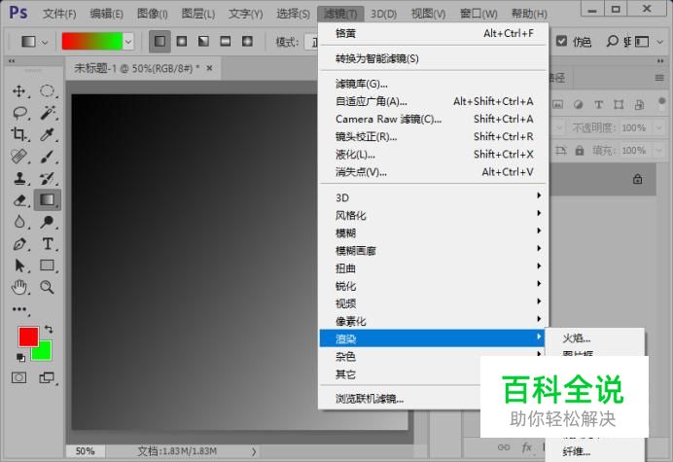The width and height of the screenshot is (673, 462).
Task: Choose the angle gradient style
Action: tap(204, 41)
